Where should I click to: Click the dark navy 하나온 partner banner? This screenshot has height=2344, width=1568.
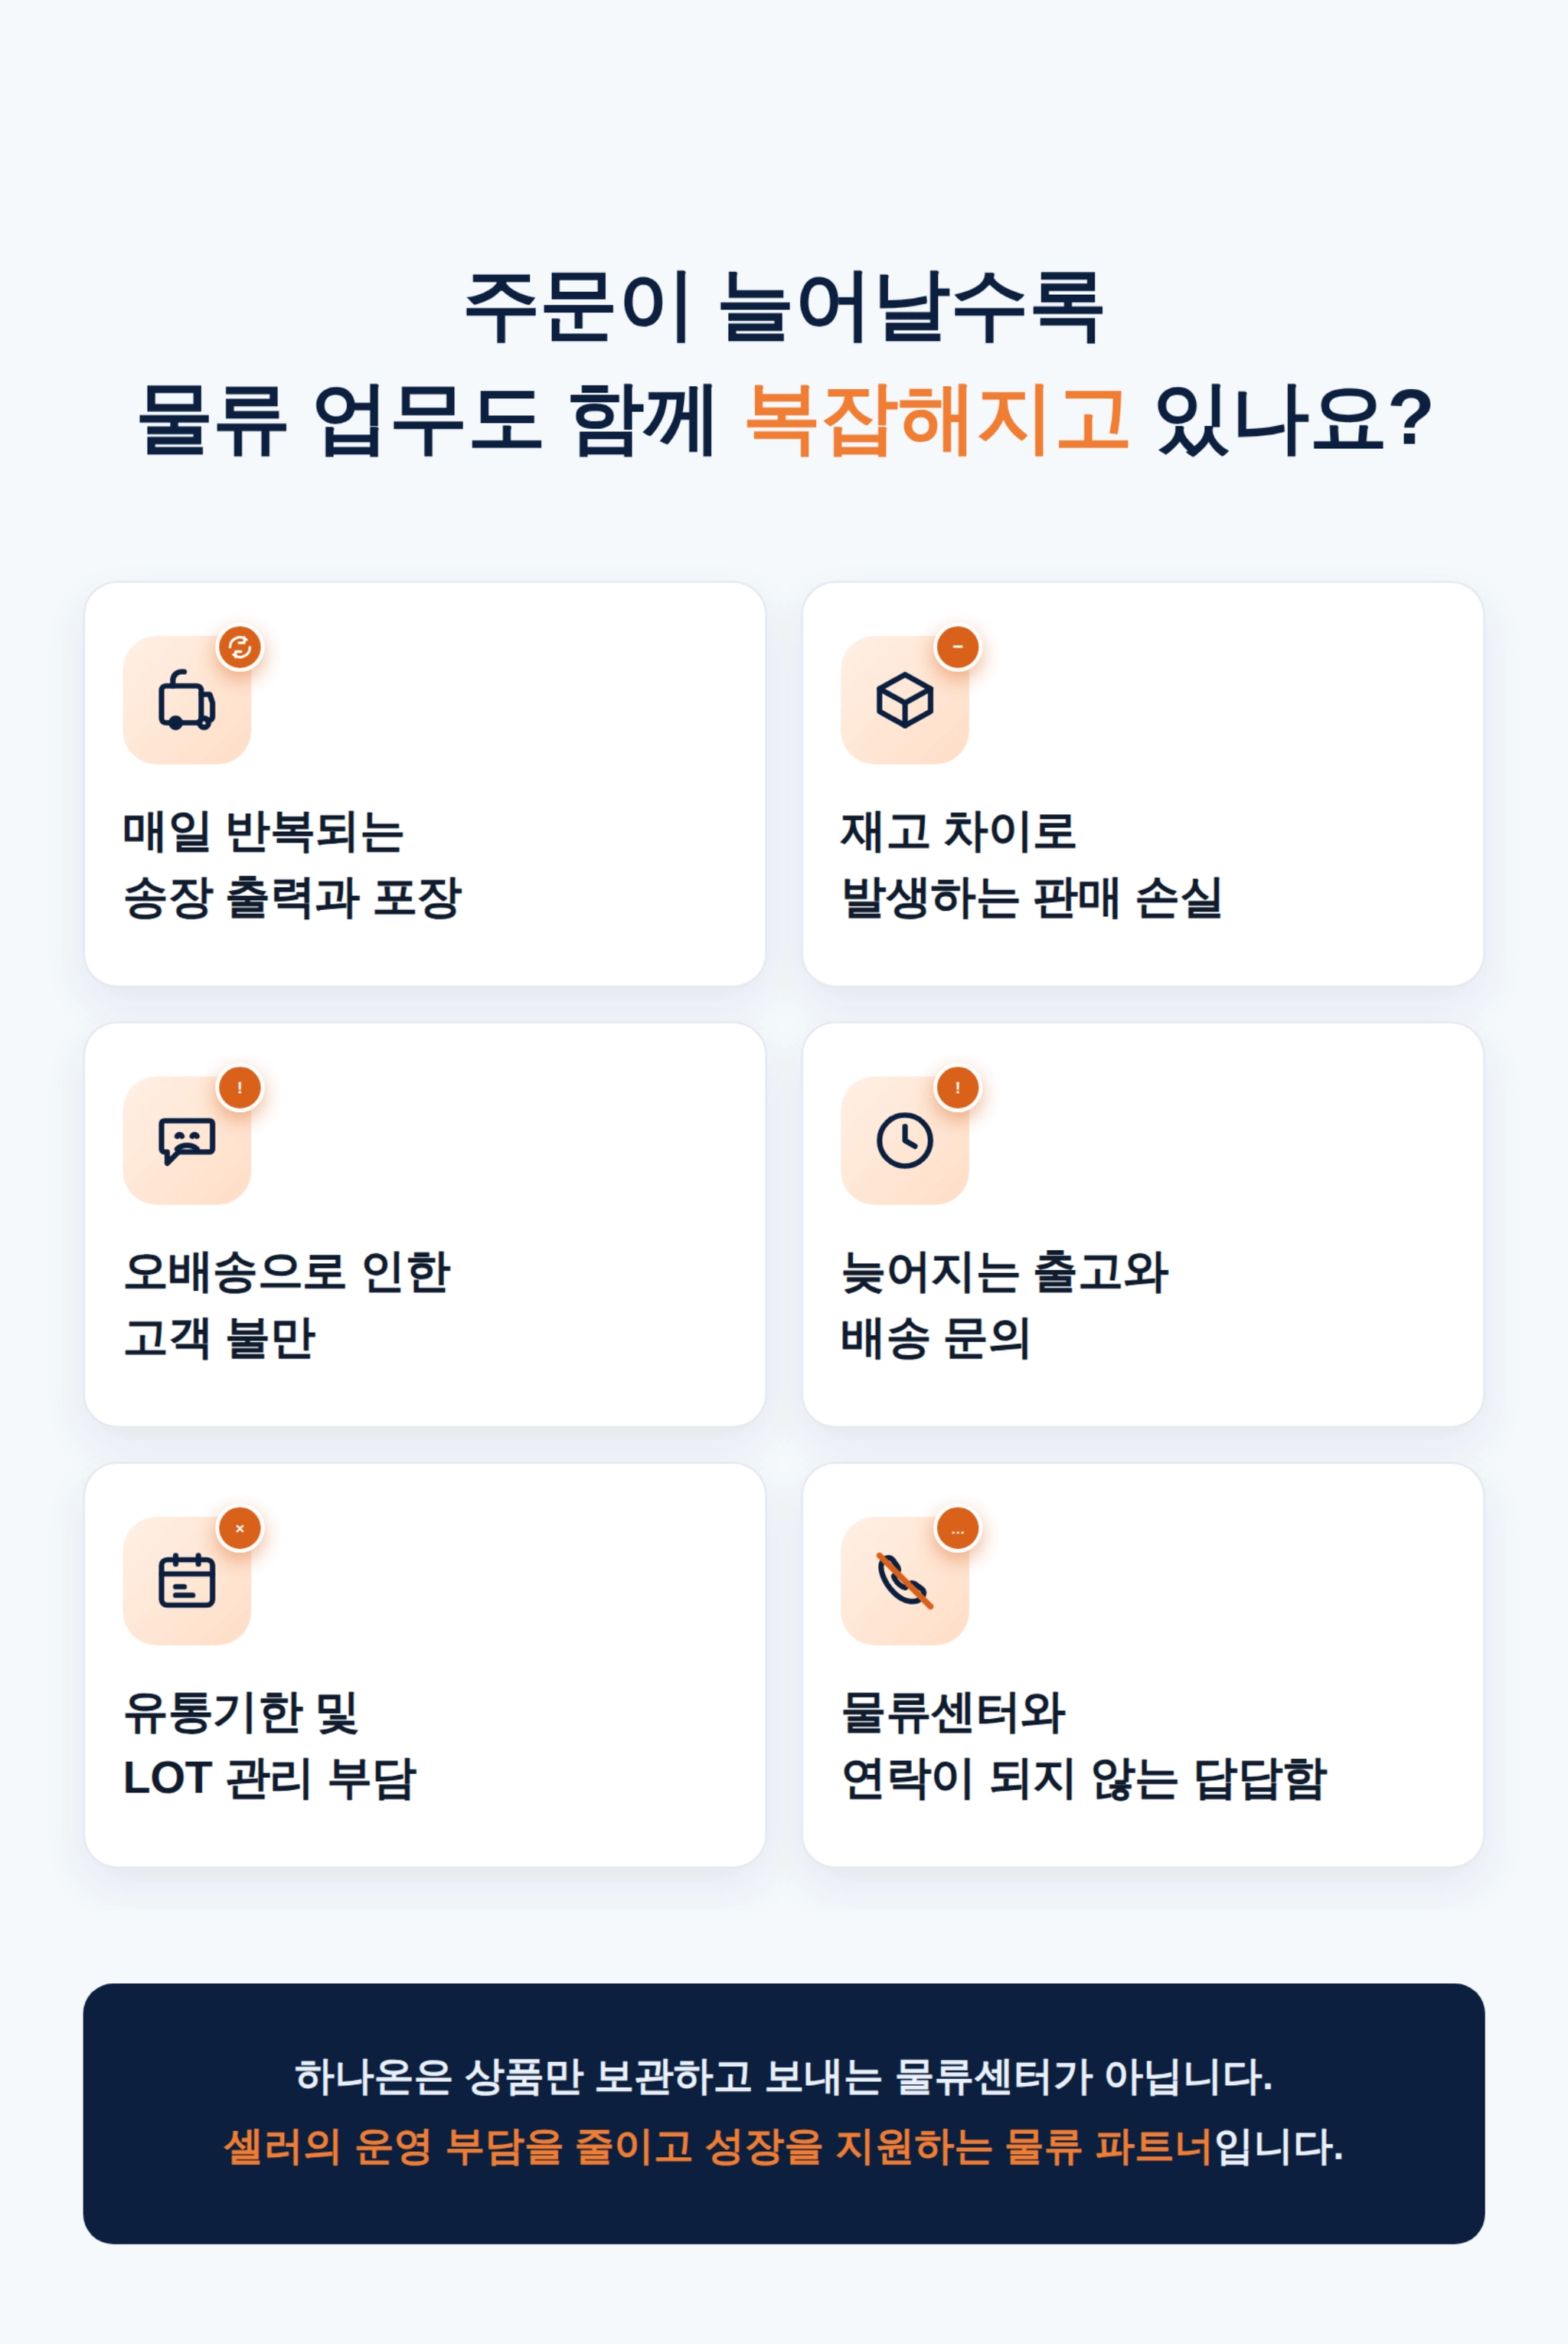pos(784,2114)
